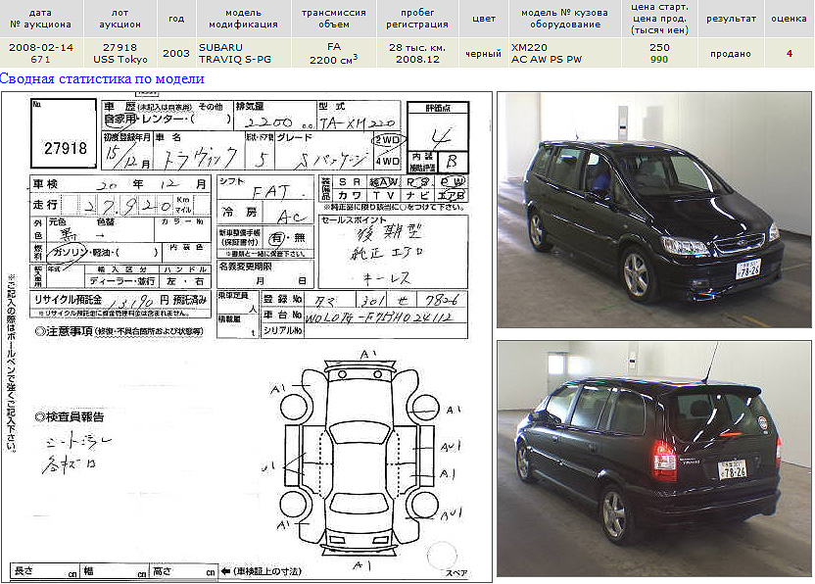815x584 pixels.
Task: Open the front-view photo of the black car
Action: click(x=654, y=210)
